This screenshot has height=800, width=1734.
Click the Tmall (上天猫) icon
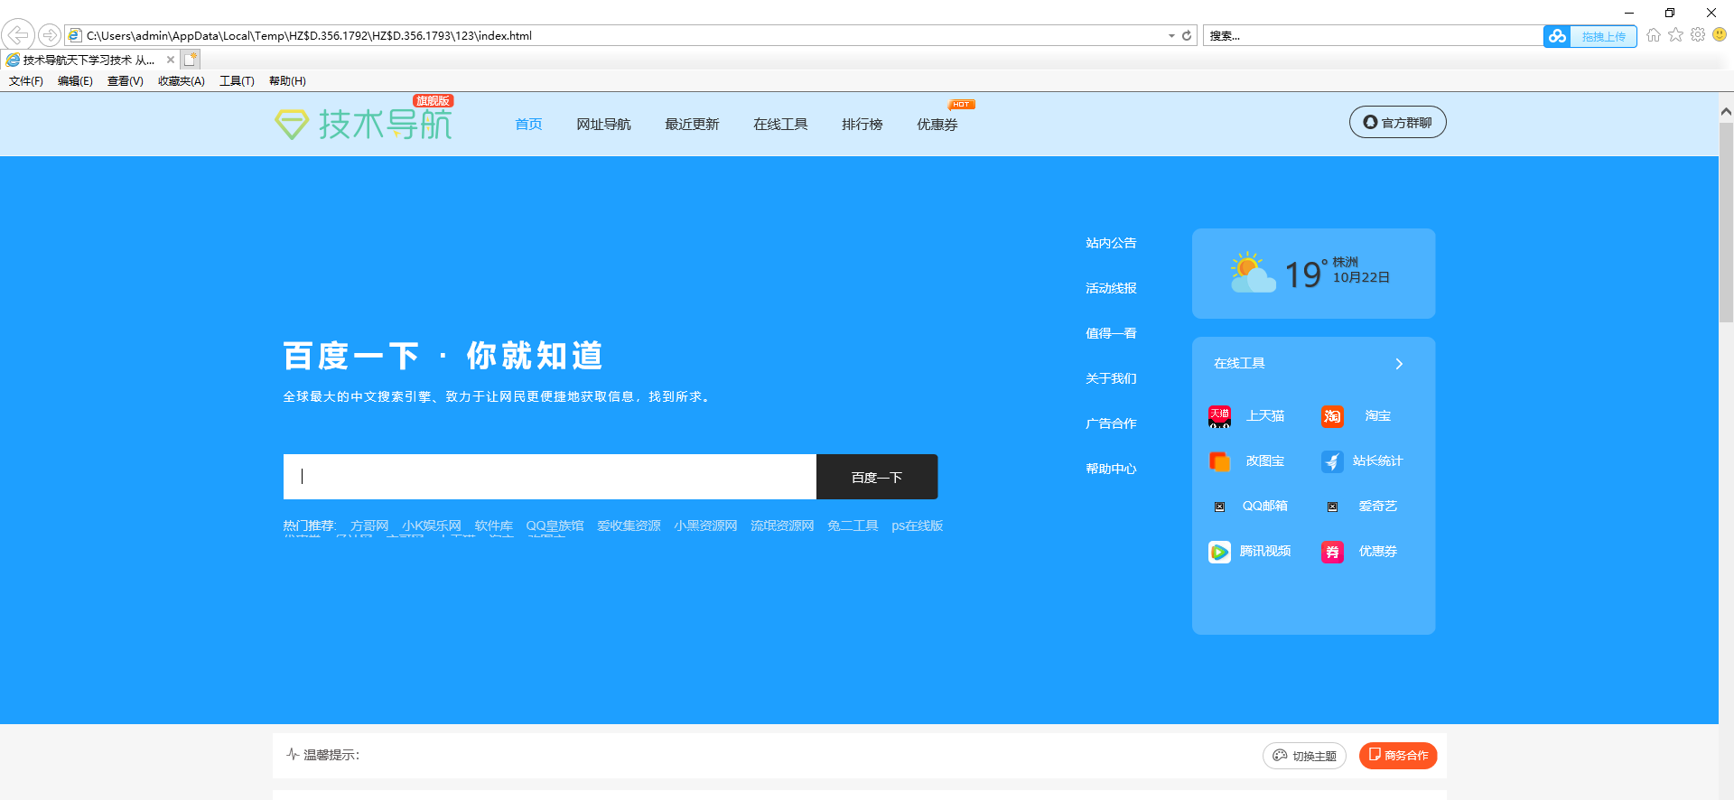tap(1219, 416)
